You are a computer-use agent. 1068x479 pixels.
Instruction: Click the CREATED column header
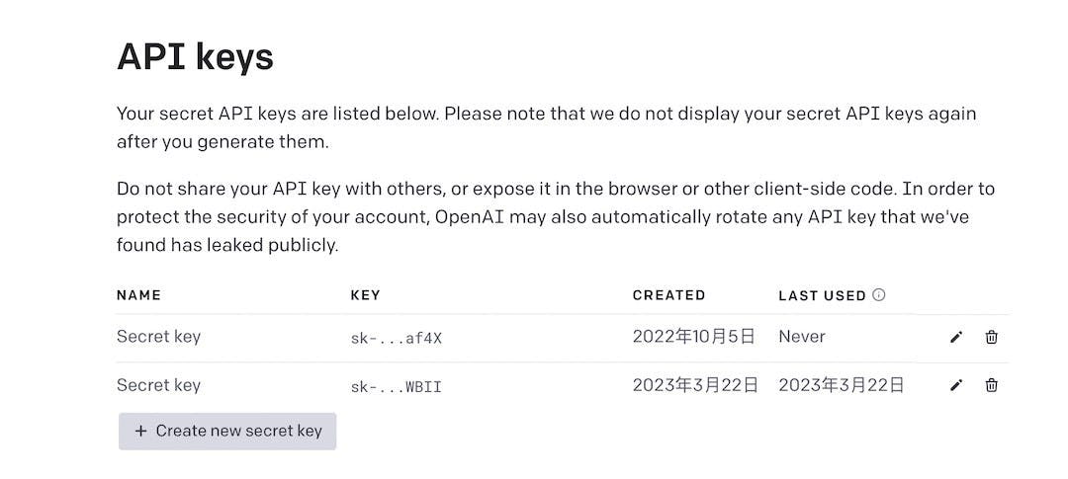pos(668,294)
